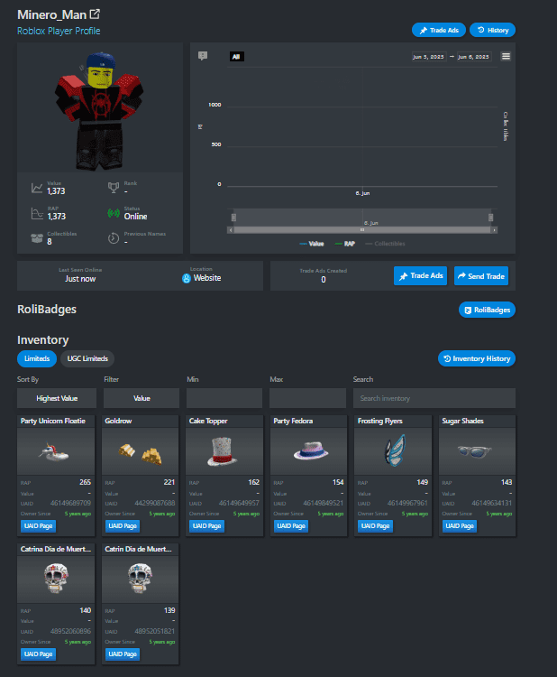Switch to UGC Limiteds tab
Image resolution: width=557 pixels, height=677 pixels.
coord(87,358)
